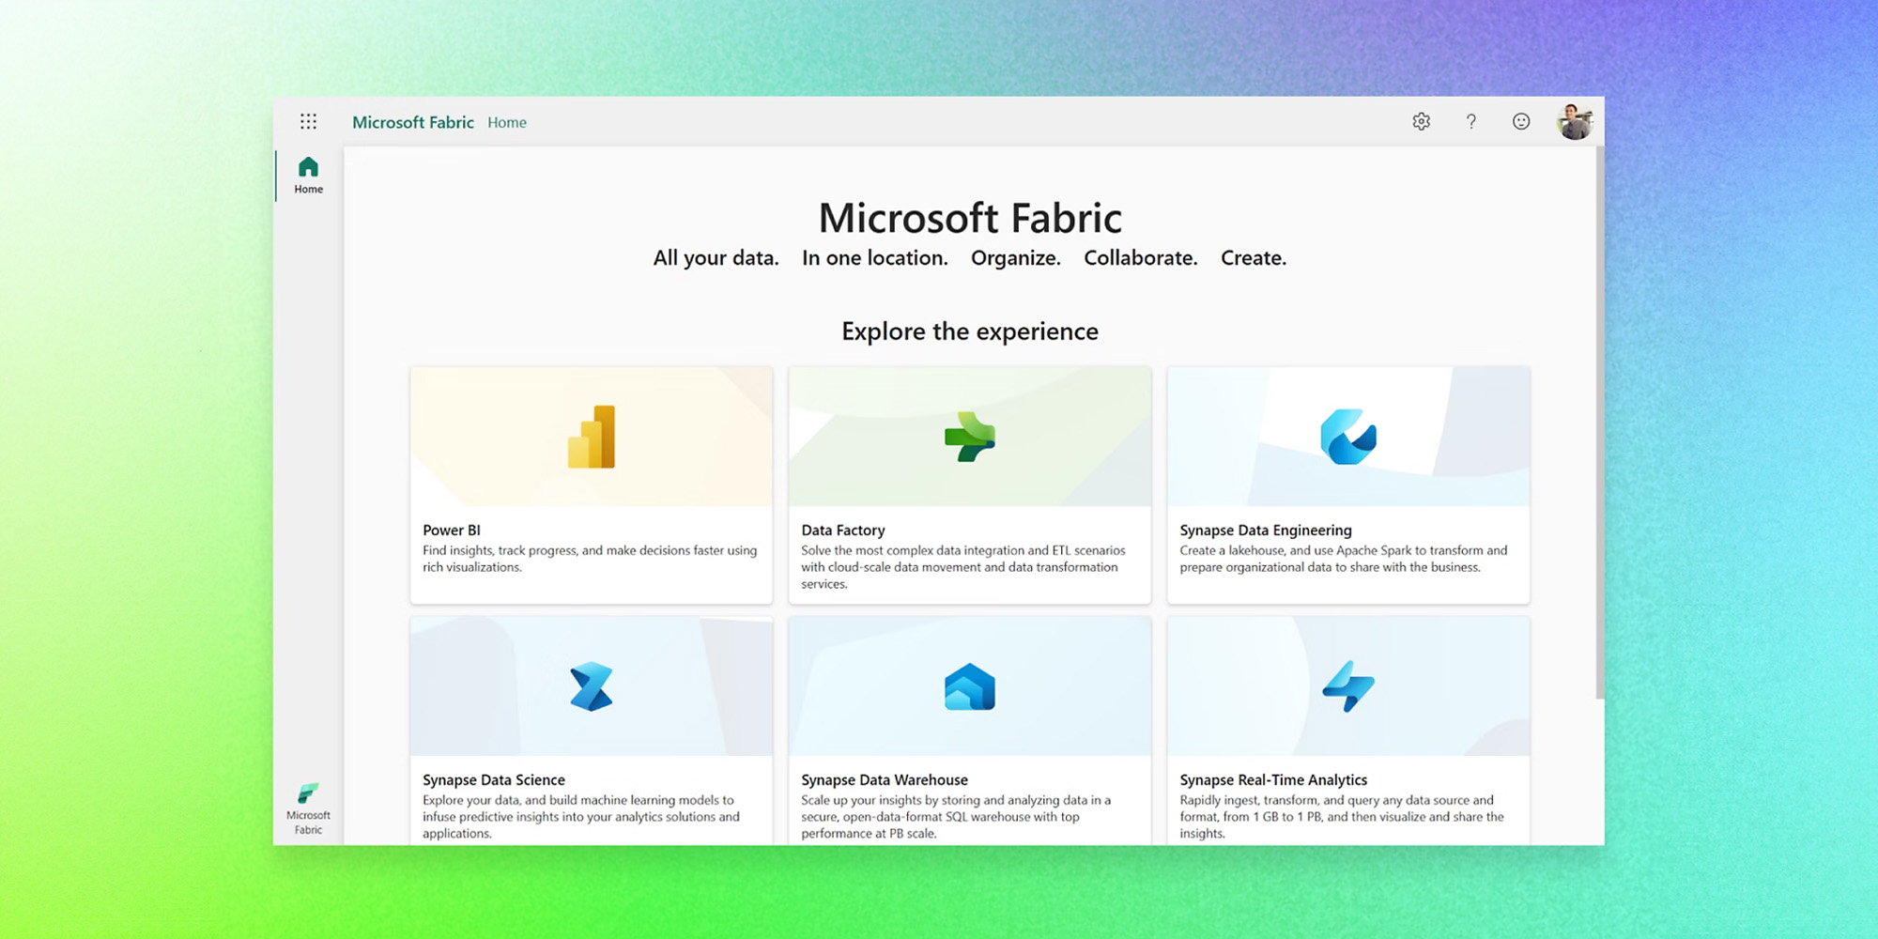The height and width of the screenshot is (939, 1878).
Task: Click the Microsoft Fabric experience switcher icon
Action: (308, 793)
